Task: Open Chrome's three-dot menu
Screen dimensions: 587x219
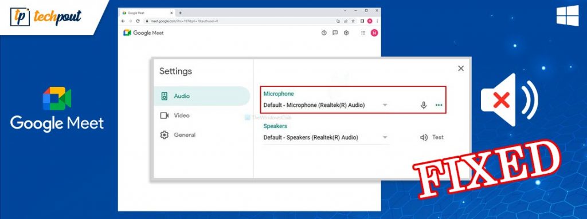Action: [x=377, y=21]
